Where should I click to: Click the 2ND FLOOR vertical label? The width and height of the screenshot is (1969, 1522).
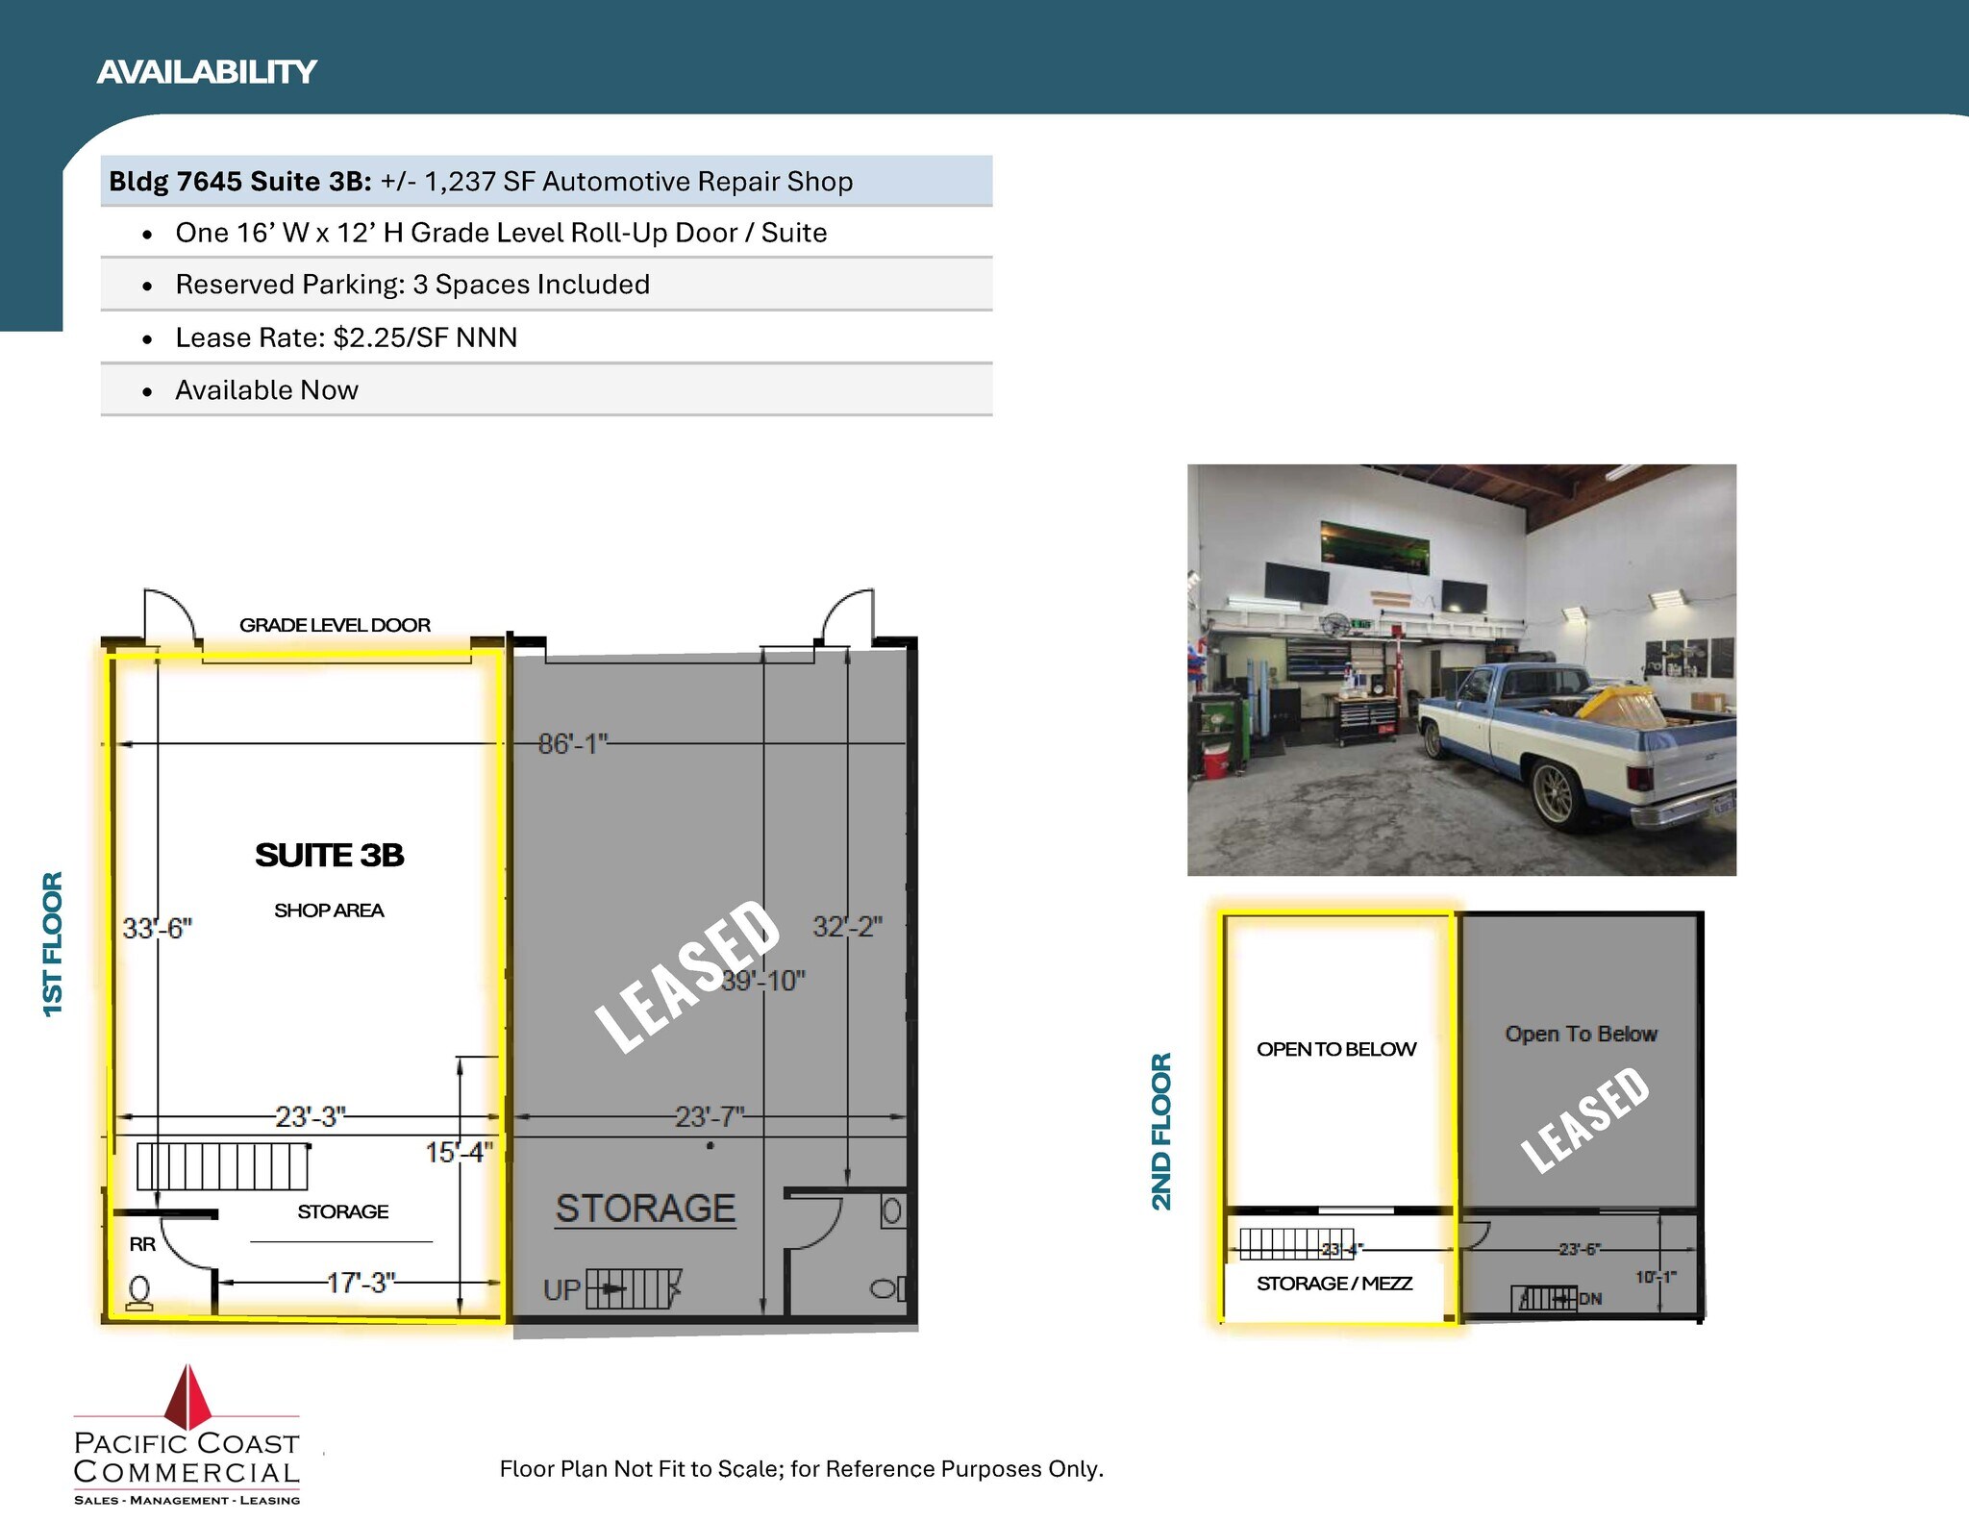(1161, 1131)
